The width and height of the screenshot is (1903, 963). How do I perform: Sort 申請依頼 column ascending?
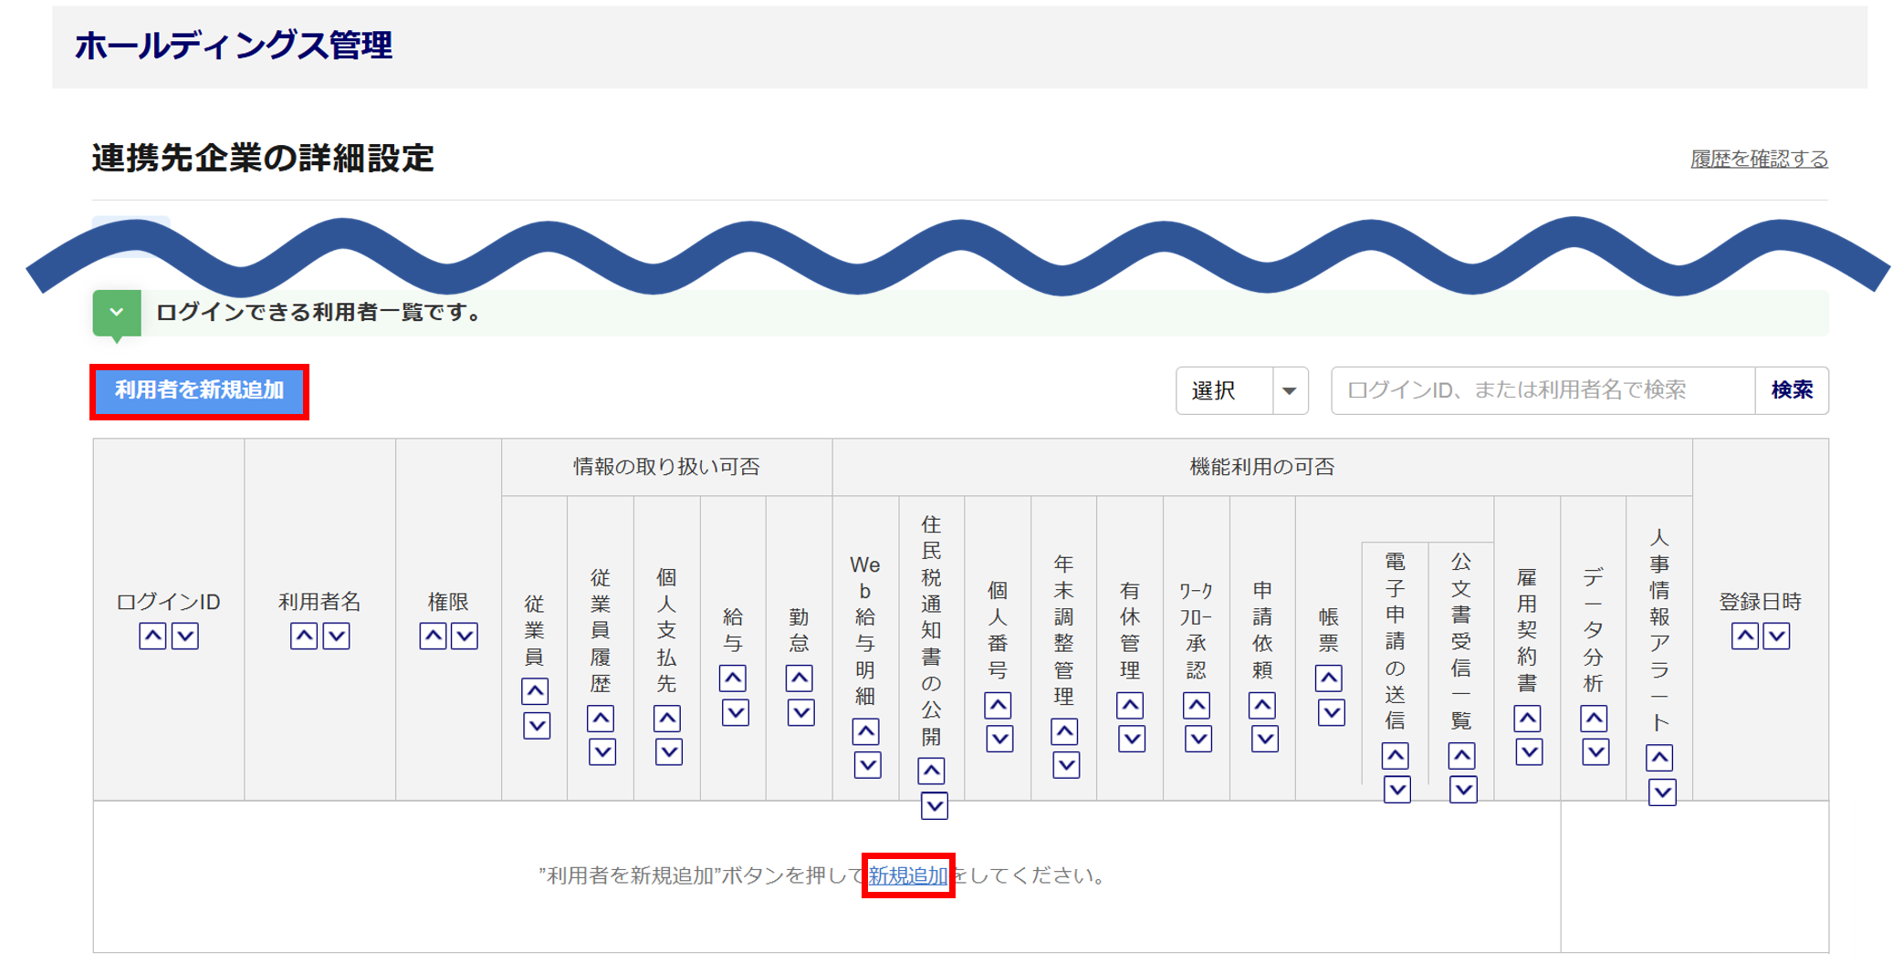1262,705
